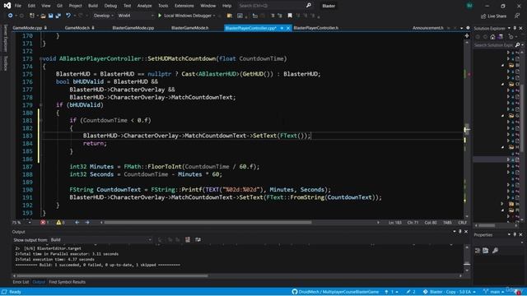Click the bookmark icon in toolbar

pyautogui.click(x=290, y=16)
